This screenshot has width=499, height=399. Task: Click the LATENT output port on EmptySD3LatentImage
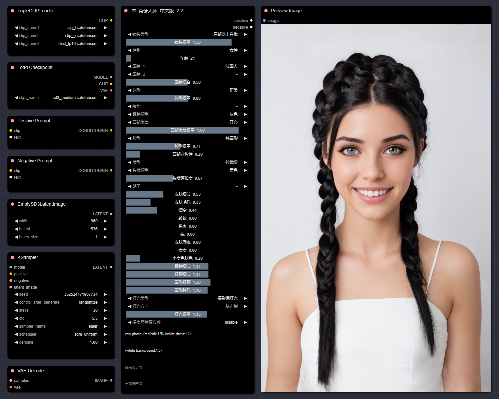[111, 214]
